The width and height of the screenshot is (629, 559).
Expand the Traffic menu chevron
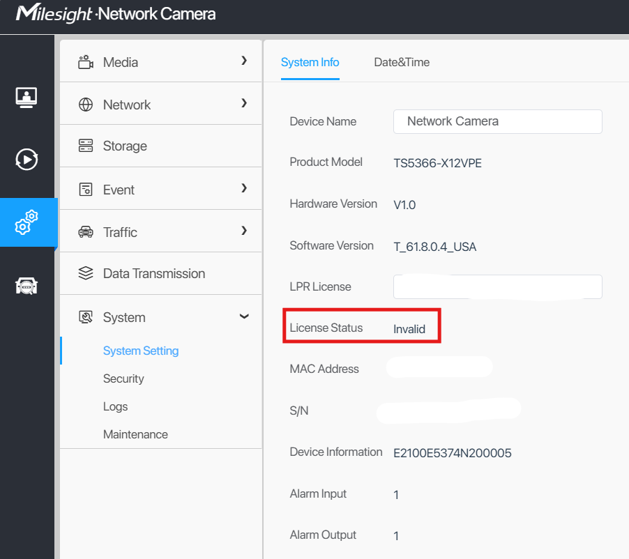click(244, 231)
